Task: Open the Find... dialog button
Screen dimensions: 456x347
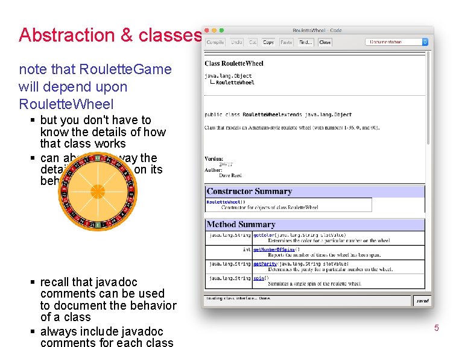Action: pyautogui.click(x=306, y=42)
